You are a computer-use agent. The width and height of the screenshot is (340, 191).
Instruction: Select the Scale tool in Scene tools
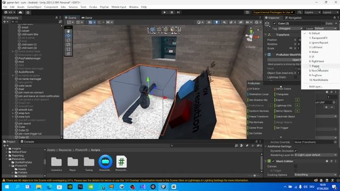pyautogui.click(x=69, y=45)
